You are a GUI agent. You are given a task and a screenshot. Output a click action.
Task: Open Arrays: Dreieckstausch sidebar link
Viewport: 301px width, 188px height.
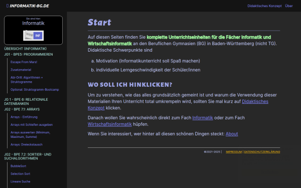(x=27, y=144)
